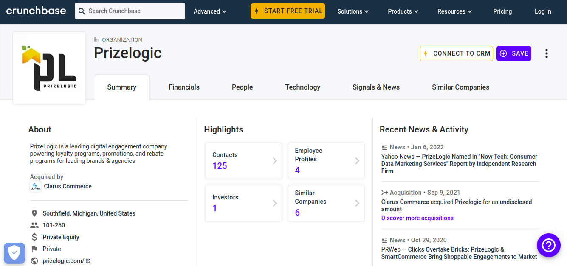Screen dimensions: 567x266
Task: Open the Discover more acquisitions link
Action: (x=417, y=218)
